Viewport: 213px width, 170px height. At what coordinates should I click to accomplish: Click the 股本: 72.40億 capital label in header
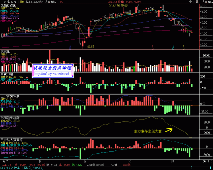coord(33,2)
